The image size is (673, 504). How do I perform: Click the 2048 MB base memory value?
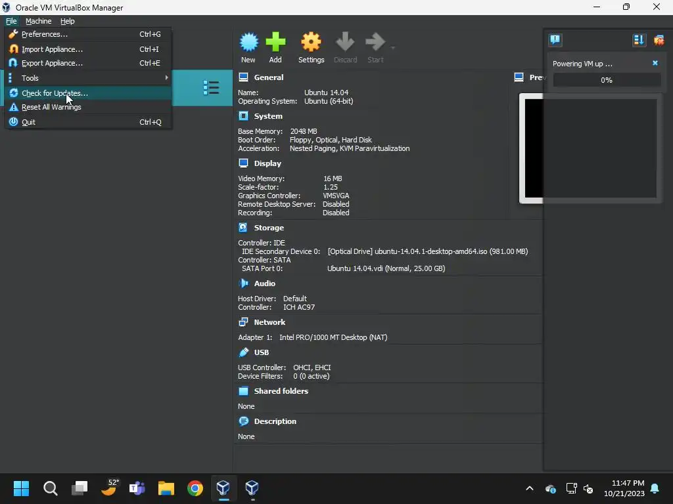click(304, 131)
